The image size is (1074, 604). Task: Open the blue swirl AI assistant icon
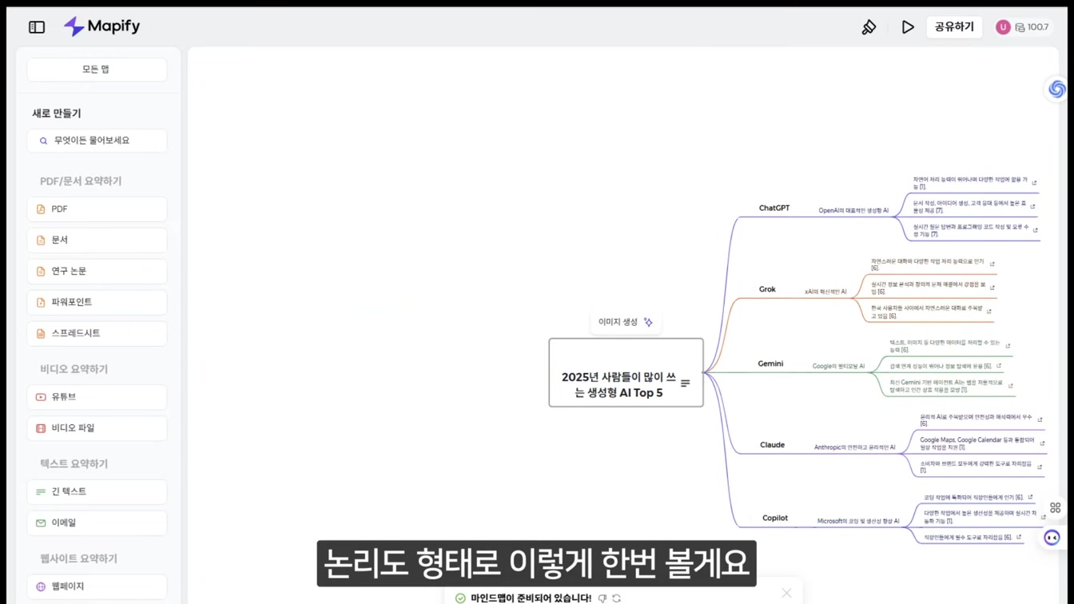1056,89
